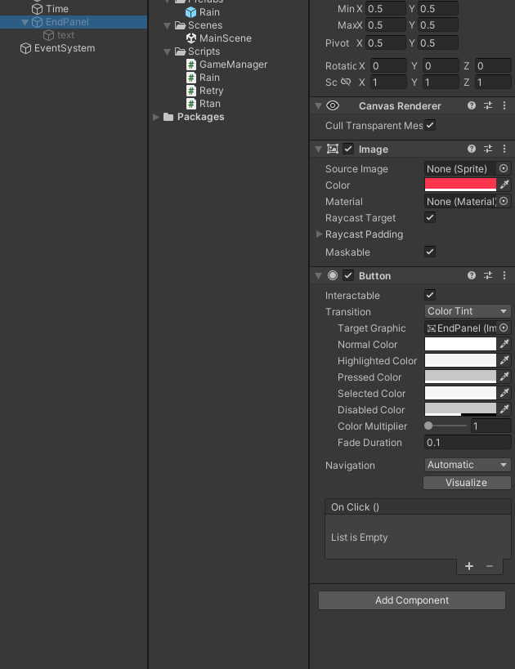Toggle Interactable checkbox

[x=430, y=295]
